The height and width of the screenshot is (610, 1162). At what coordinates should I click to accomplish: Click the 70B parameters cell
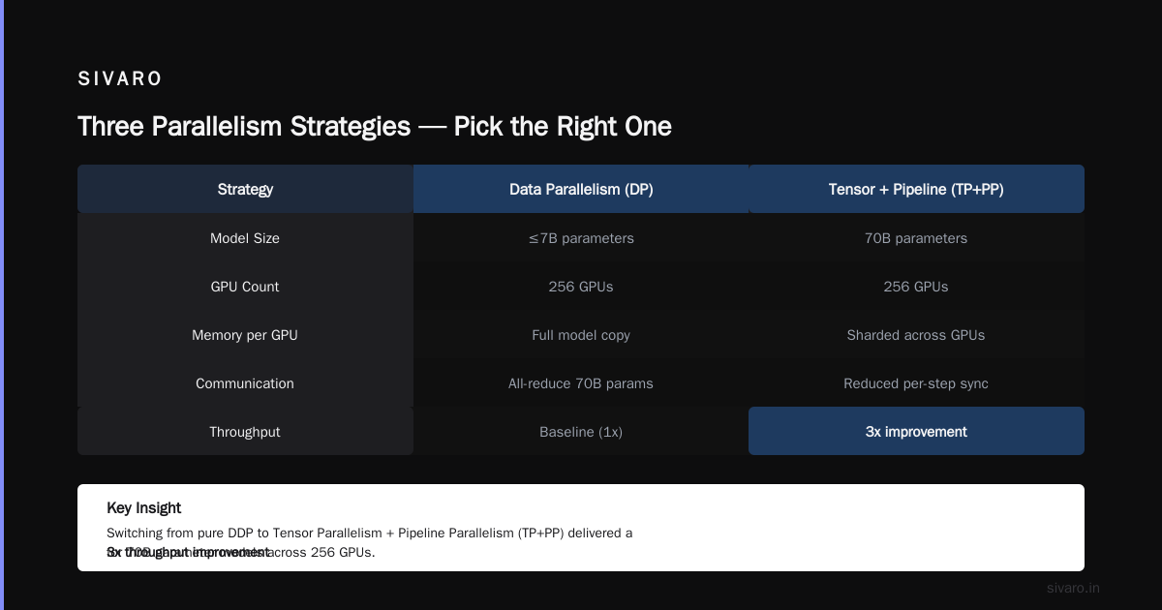pos(916,237)
